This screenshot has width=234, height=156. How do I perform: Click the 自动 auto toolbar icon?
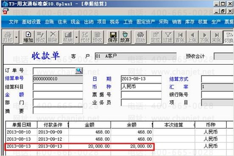pos(140,37)
